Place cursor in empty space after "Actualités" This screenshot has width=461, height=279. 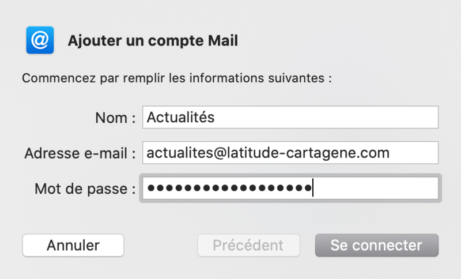[x=323, y=118]
